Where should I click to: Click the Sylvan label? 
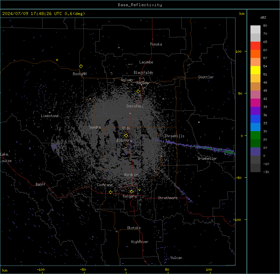click(x=127, y=80)
